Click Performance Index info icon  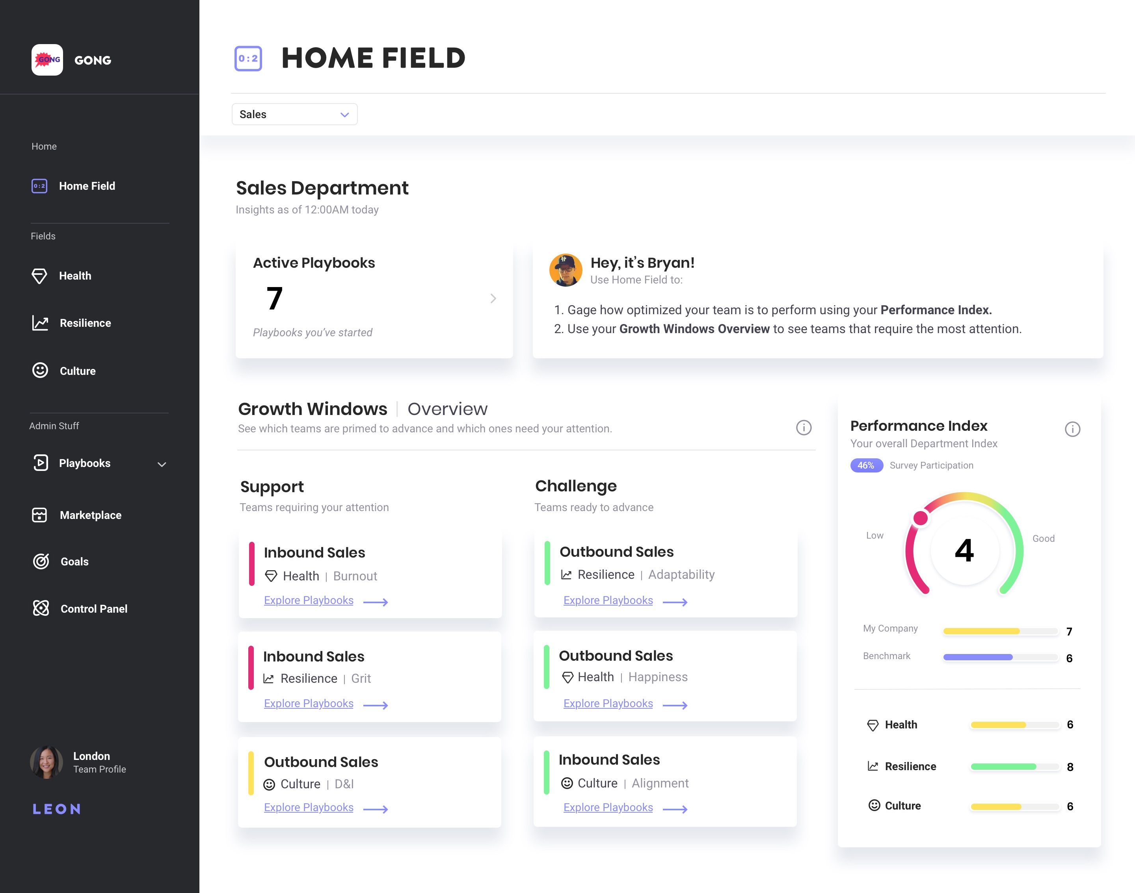click(1072, 429)
